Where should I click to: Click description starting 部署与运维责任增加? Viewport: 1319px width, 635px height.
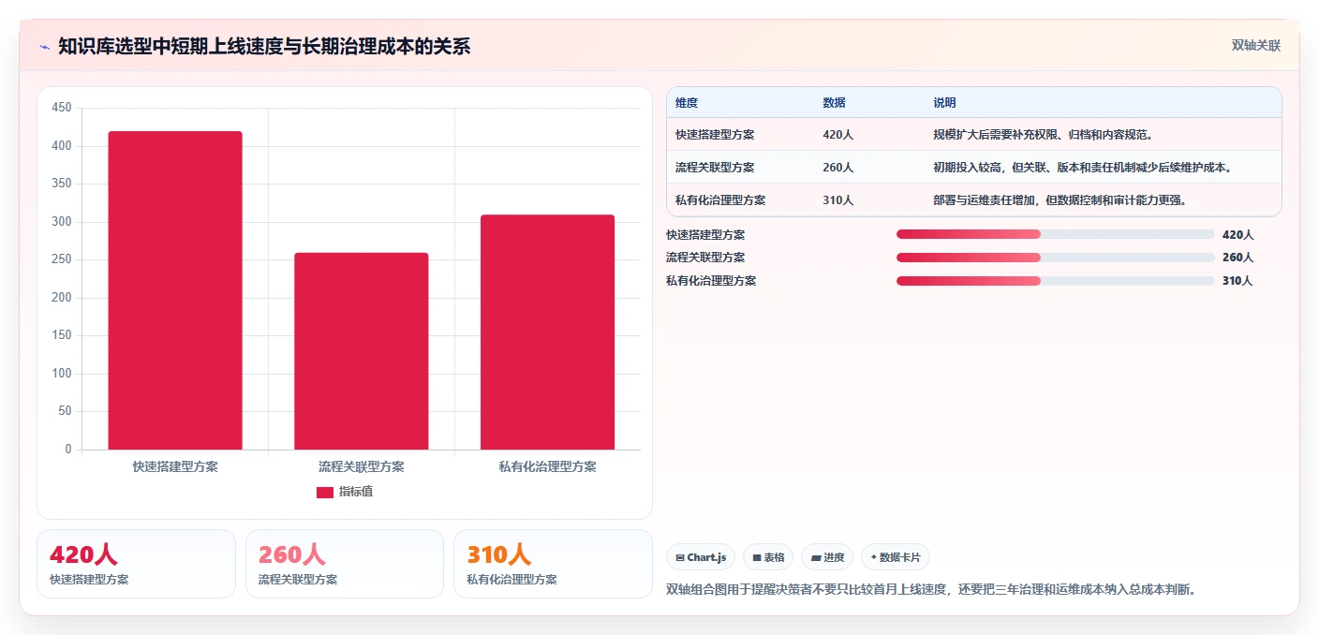click(1060, 199)
